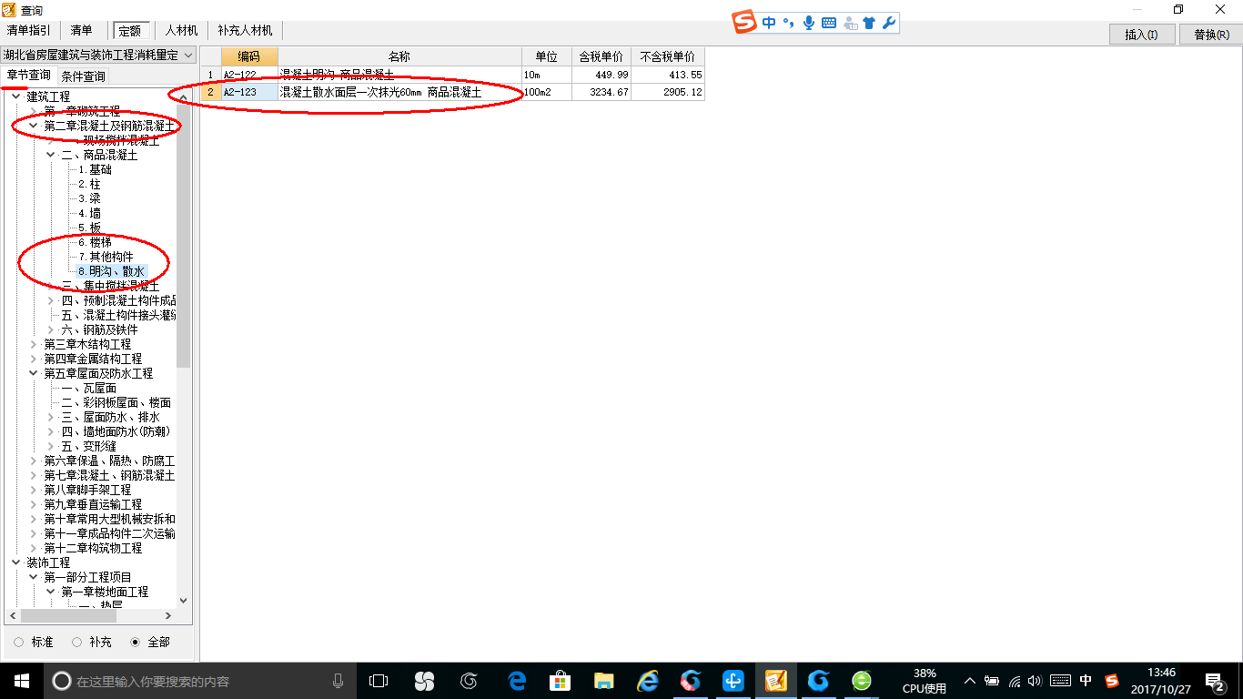Image resolution: width=1243 pixels, height=699 pixels.
Task: Click the 含税单价 column header
Action: point(601,56)
